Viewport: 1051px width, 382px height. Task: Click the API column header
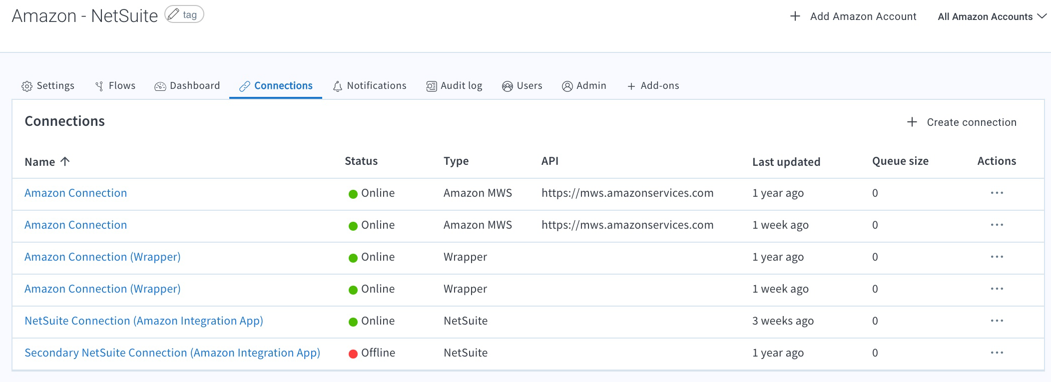coord(550,161)
